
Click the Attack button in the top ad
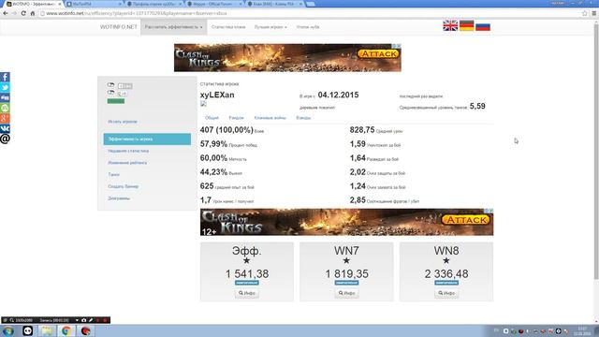coord(378,54)
